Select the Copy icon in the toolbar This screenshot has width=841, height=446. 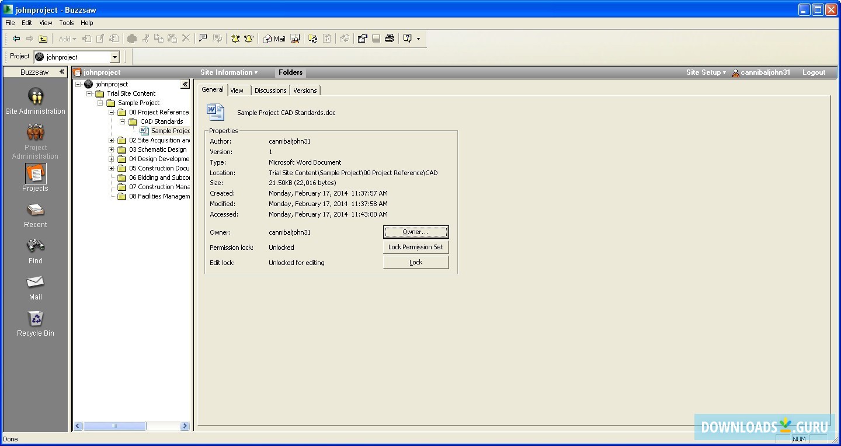coord(159,39)
